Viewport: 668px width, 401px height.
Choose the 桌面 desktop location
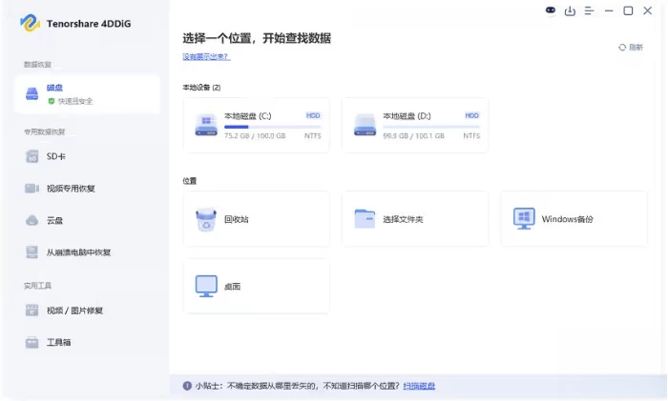[255, 286]
